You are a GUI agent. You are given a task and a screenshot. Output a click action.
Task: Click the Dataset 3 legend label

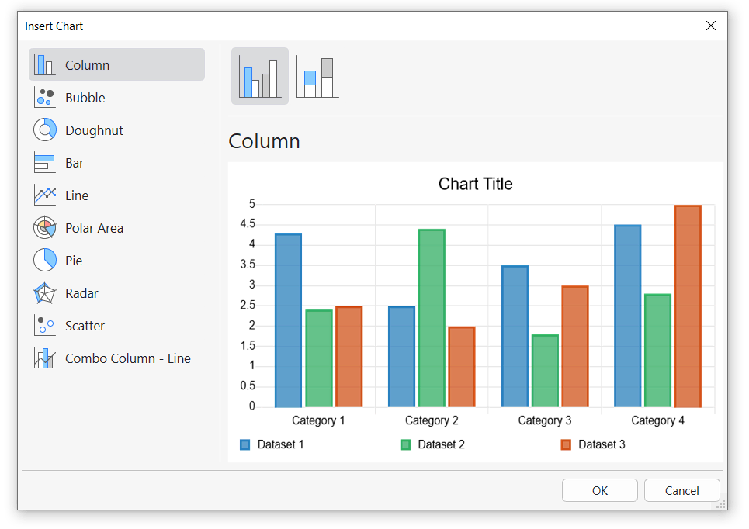[x=602, y=444]
